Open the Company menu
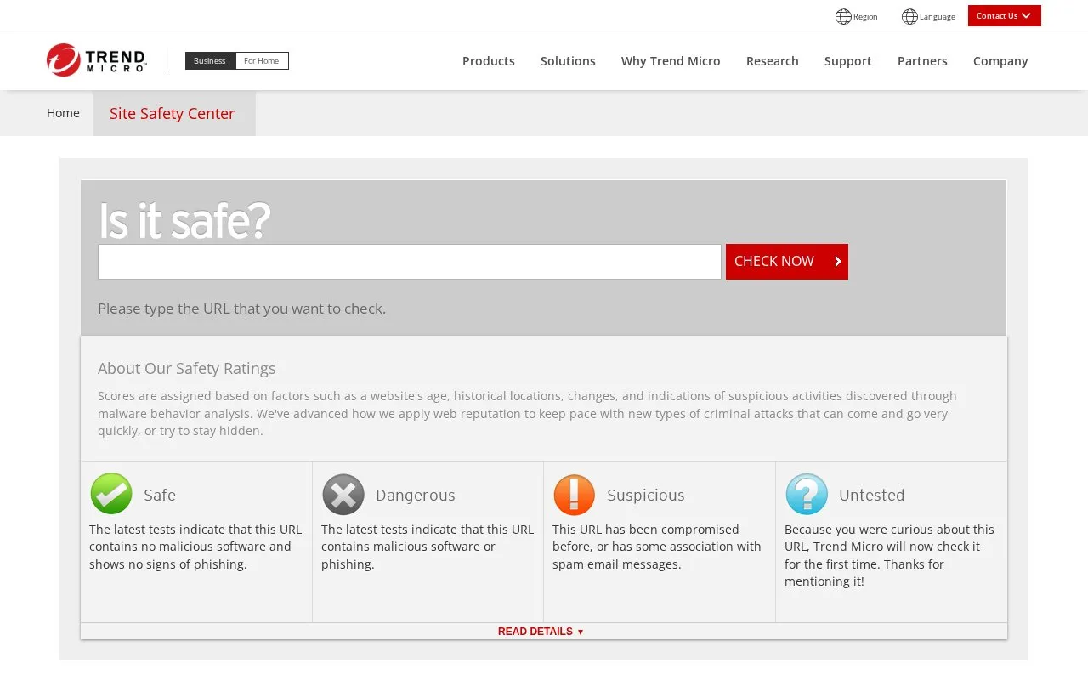Screen dimensions: 1088x680 [x=1000, y=61]
